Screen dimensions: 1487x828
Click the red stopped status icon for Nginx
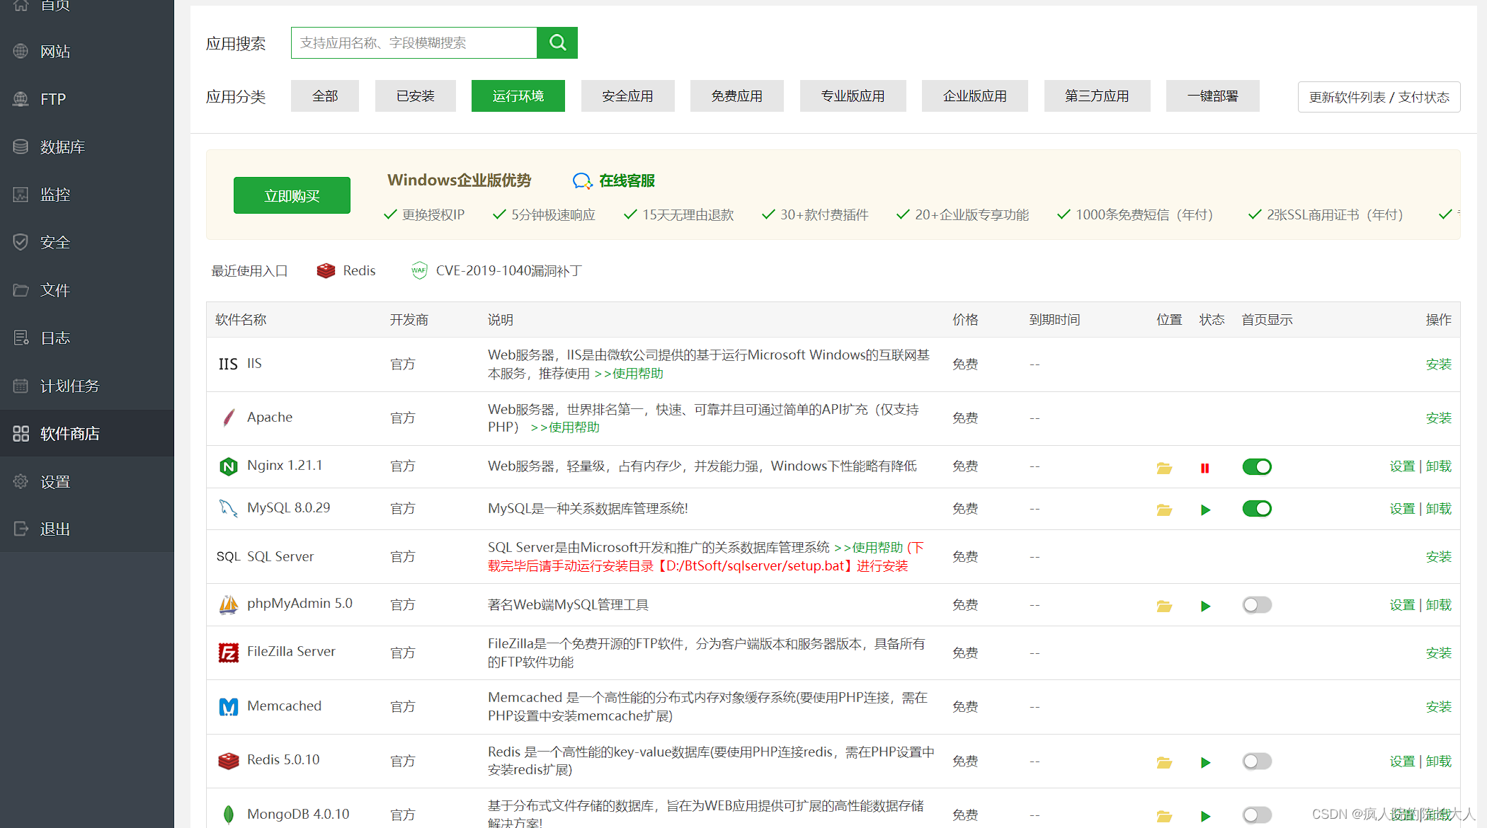(1205, 468)
